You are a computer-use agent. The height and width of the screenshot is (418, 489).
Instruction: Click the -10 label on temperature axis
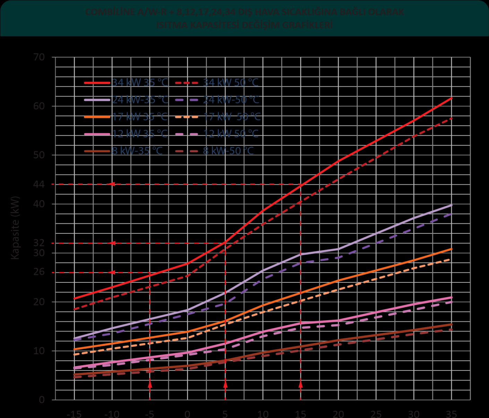[x=112, y=414]
